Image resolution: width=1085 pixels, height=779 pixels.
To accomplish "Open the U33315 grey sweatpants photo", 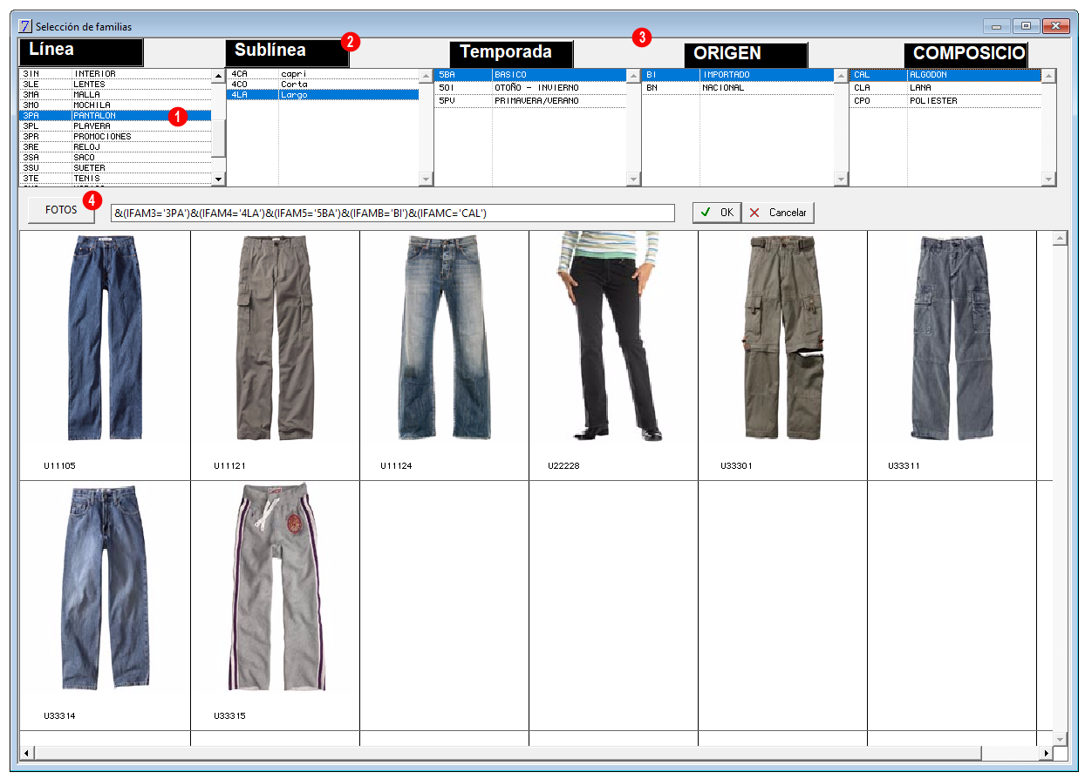I will pos(277,589).
